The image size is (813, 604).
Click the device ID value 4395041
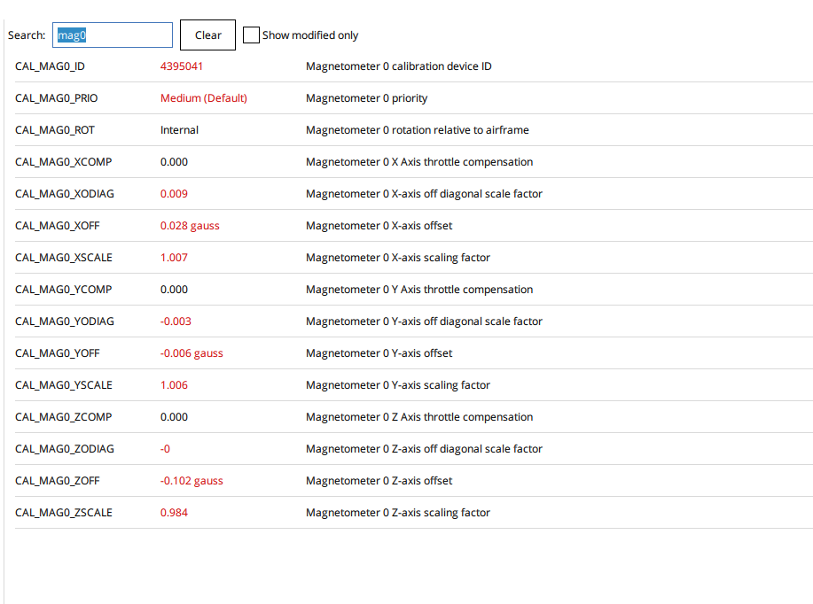182,66
